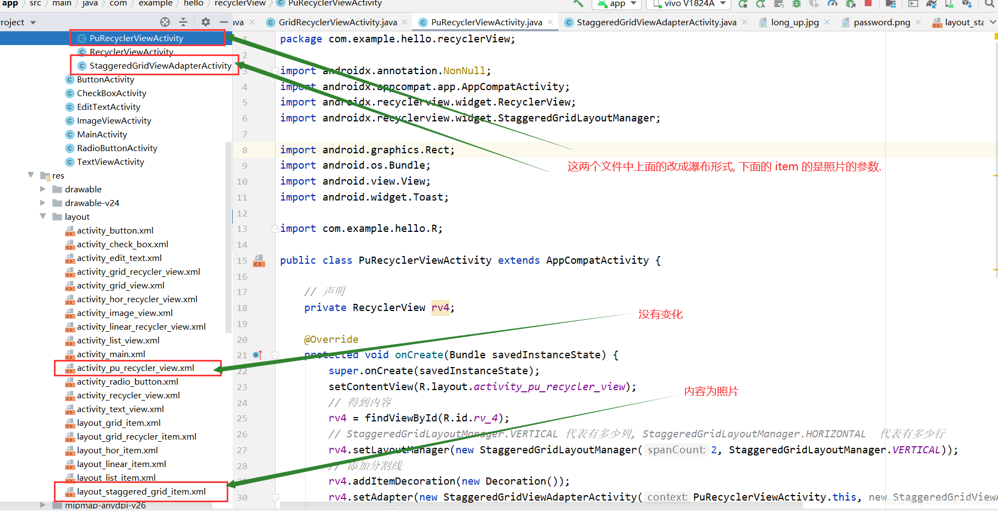Click Apply Changes and Restart Activity icon
The image size is (998, 511).
[761, 4]
